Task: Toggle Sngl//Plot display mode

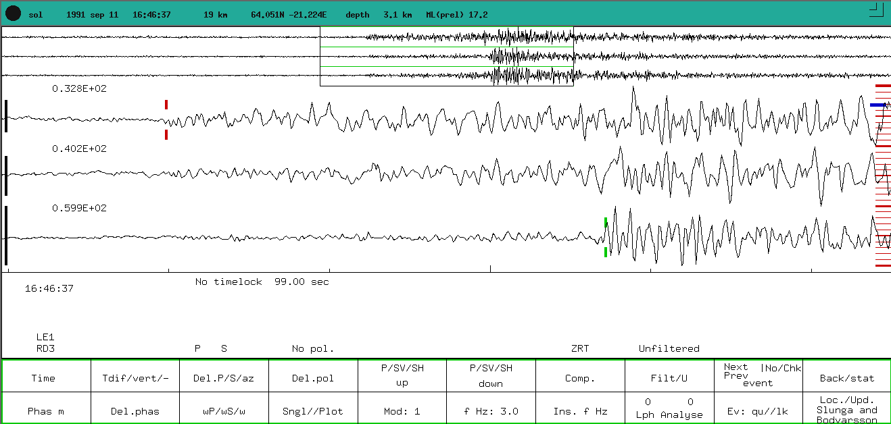Action: coord(313,411)
